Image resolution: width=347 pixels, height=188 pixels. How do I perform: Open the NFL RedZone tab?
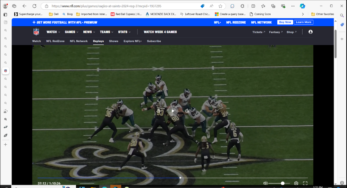(55, 41)
